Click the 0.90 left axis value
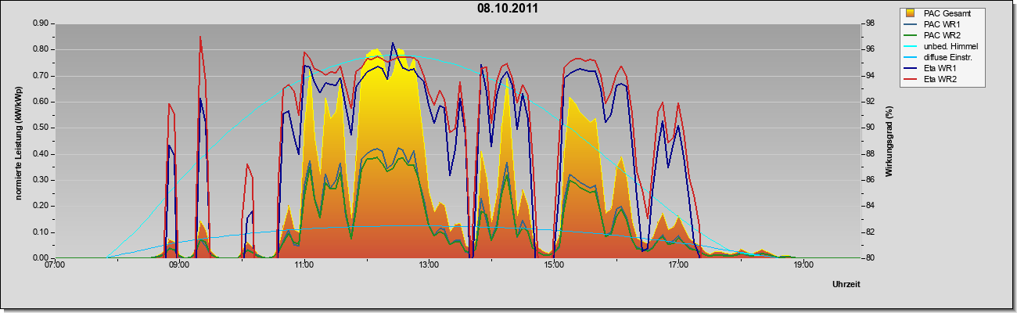This screenshot has height=313, width=1017. pos(40,23)
